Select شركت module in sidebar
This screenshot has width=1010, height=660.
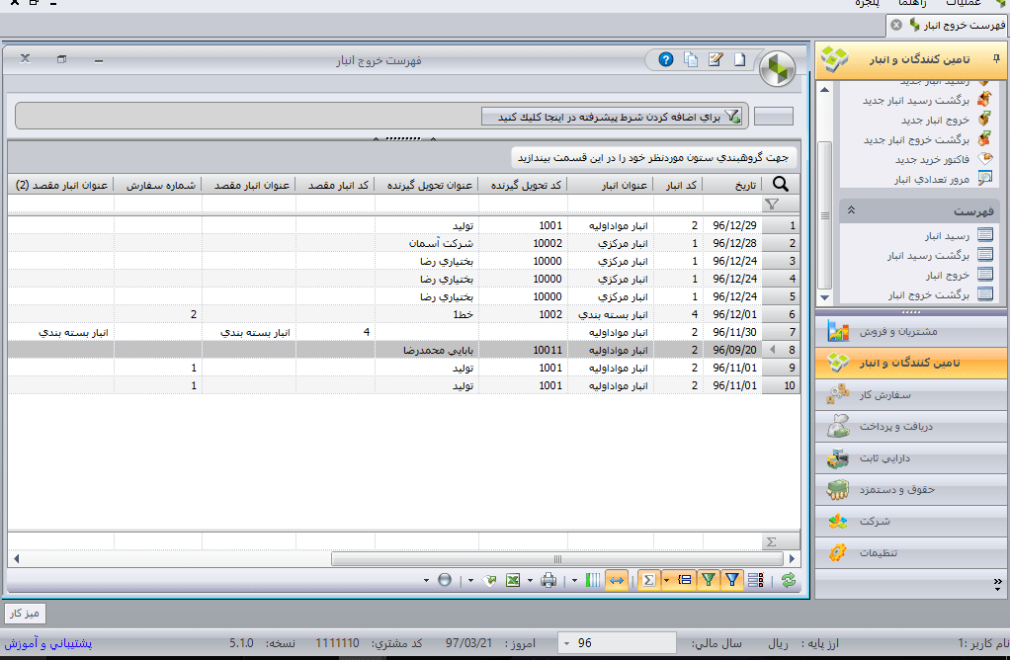point(911,521)
